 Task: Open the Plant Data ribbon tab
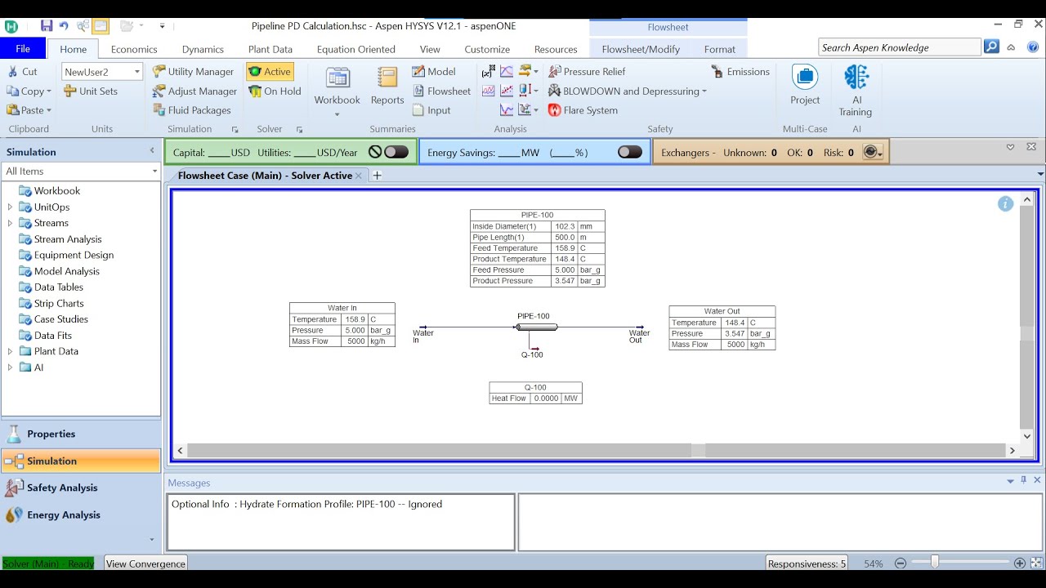pos(270,49)
